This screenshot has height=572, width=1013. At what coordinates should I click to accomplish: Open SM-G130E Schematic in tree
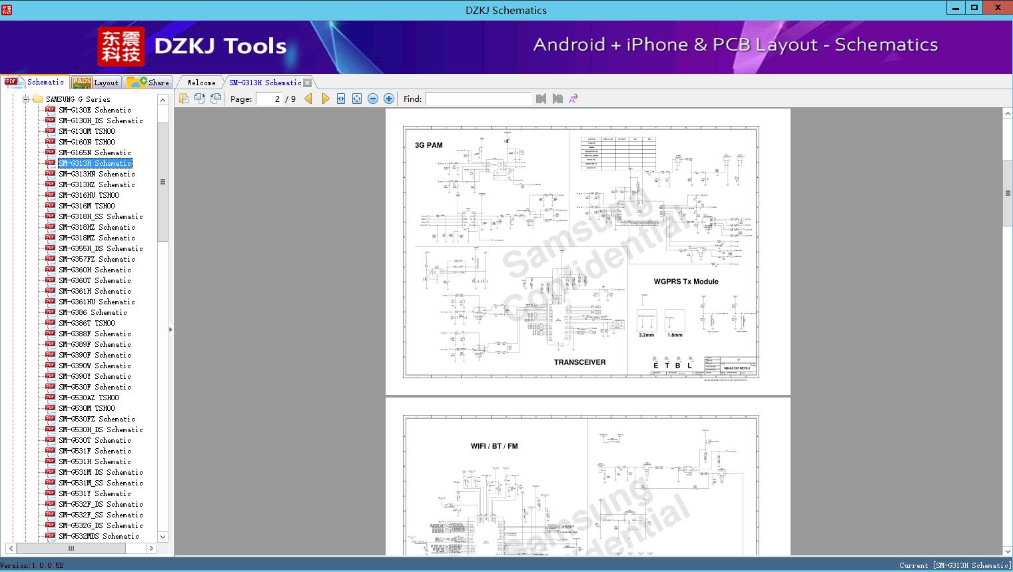(x=95, y=110)
